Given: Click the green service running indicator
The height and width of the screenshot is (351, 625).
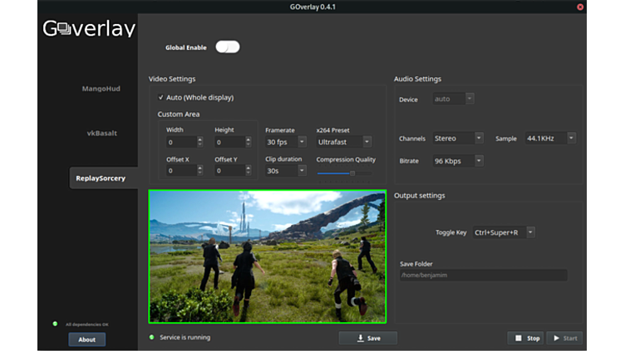Looking at the screenshot, I should tap(151, 338).
